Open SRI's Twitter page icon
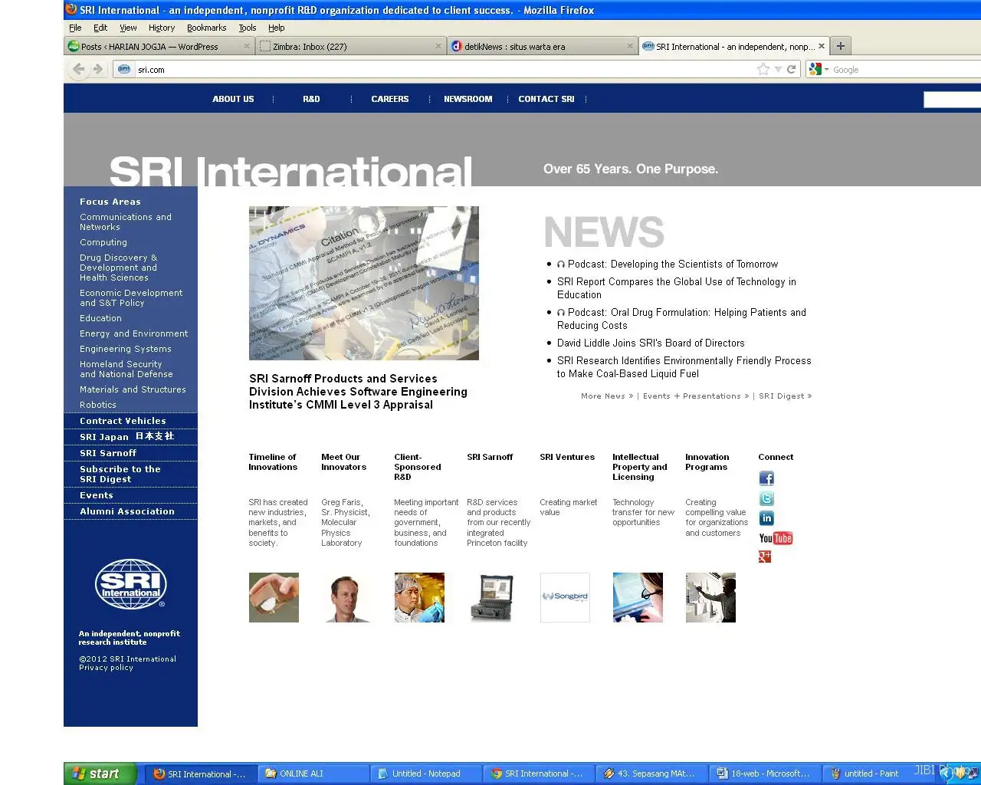The height and width of the screenshot is (785, 981). click(766, 499)
